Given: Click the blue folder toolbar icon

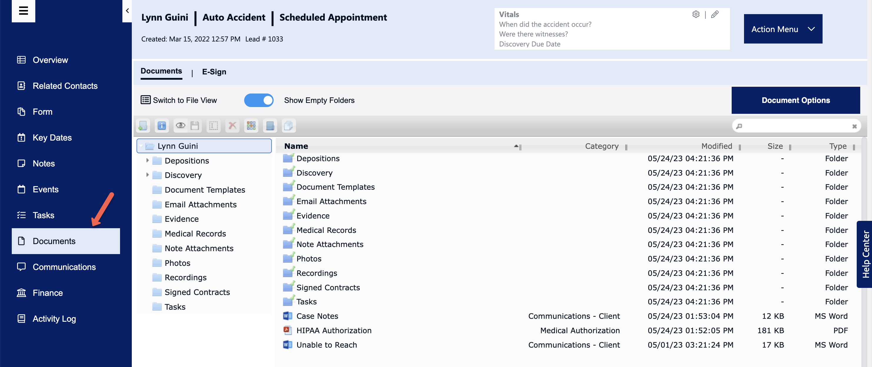Looking at the screenshot, I should click(270, 126).
